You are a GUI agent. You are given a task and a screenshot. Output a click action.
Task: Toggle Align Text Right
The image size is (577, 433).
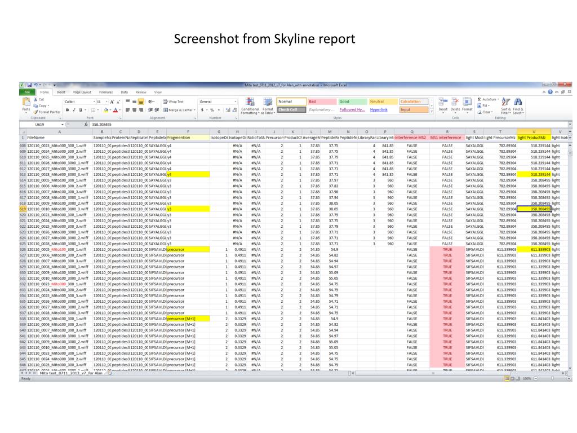(x=141, y=110)
